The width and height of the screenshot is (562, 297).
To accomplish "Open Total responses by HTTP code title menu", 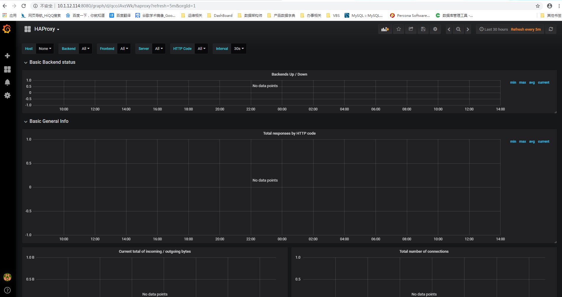I will click(289, 133).
